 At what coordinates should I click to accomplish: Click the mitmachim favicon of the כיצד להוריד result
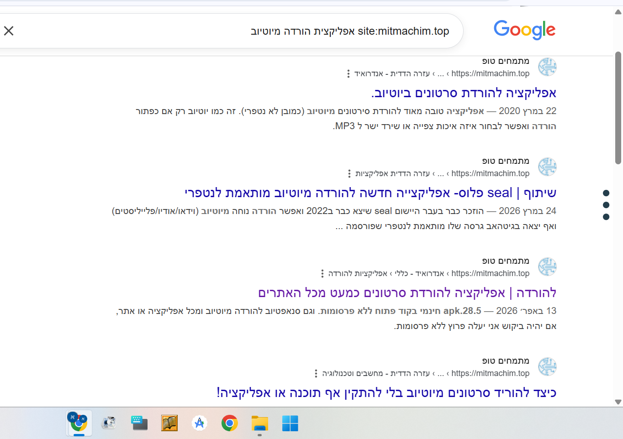[x=547, y=367]
